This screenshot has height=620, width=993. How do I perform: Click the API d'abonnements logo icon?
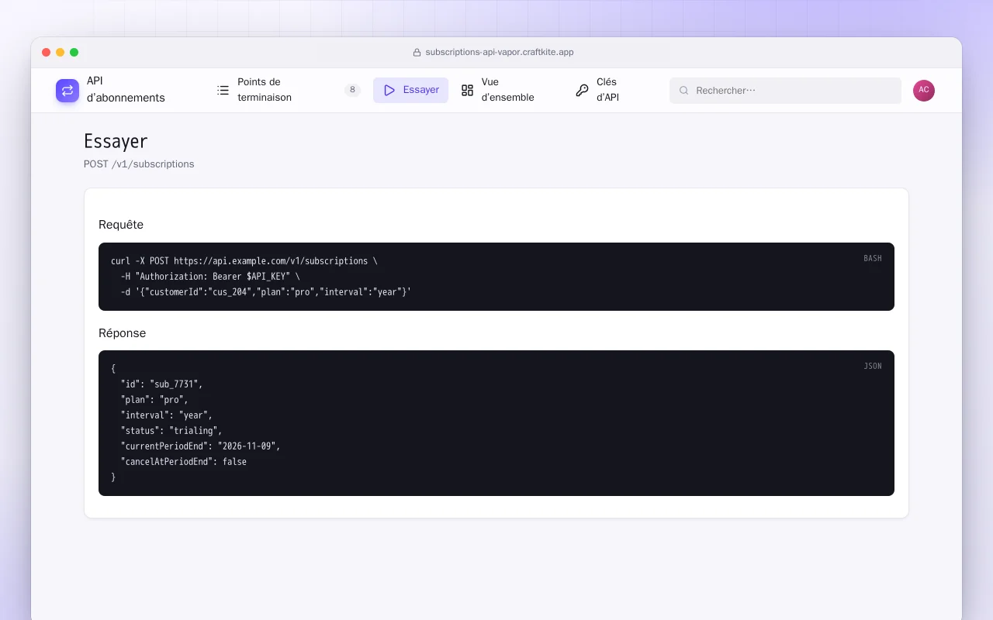pyautogui.click(x=67, y=91)
